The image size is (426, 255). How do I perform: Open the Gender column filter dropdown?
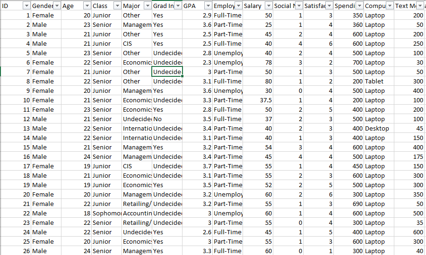(x=57, y=6)
